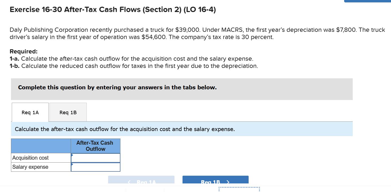The height and width of the screenshot is (192, 391).
Task: Click the Exercise 16-30 heading text
Action: tap(112, 9)
